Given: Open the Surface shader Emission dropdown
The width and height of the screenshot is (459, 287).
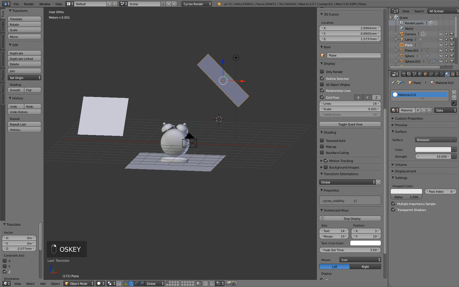Looking at the screenshot, I should [x=436, y=140].
